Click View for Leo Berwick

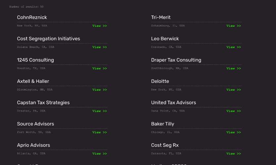233,47
